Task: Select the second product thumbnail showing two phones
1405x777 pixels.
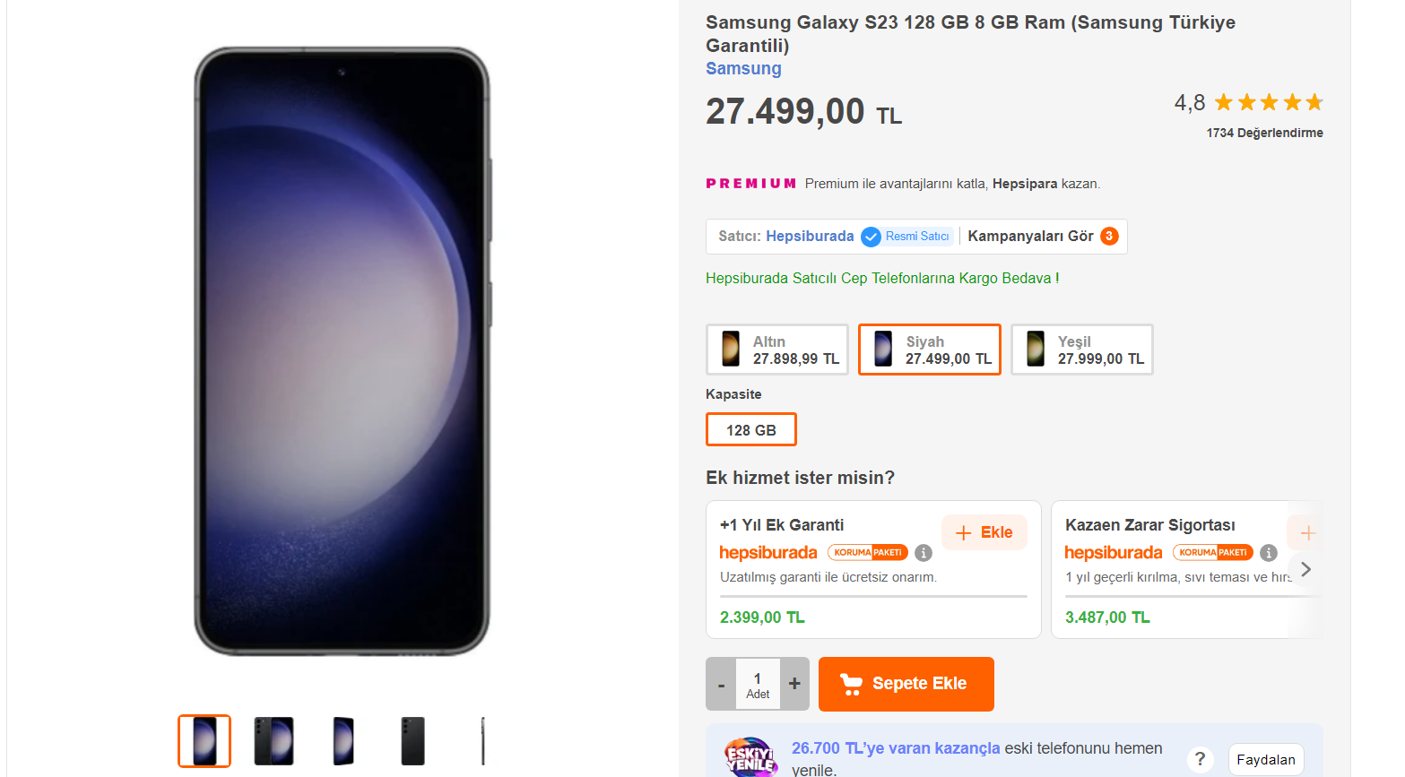Action: point(273,741)
